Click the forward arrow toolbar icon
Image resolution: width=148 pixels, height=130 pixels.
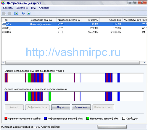(9, 13)
